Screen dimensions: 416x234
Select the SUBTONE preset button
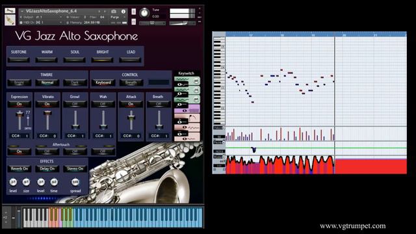point(19,60)
